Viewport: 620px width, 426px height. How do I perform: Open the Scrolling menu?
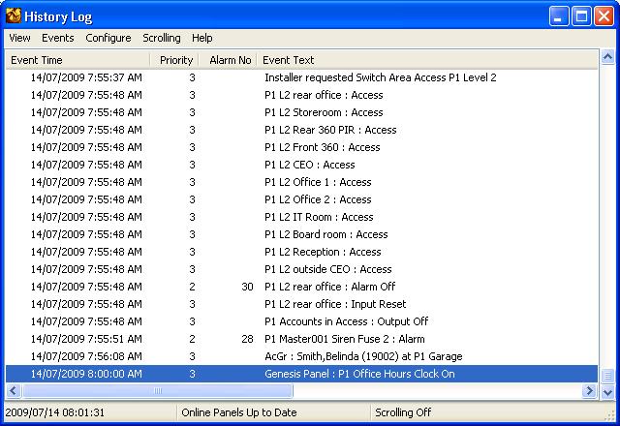pyautogui.click(x=162, y=38)
